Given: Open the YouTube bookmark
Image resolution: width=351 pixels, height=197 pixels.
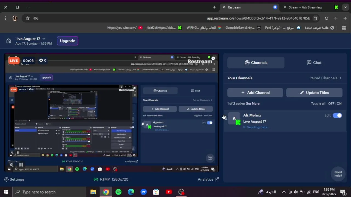Looking at the screenshot, I should tap(125, 28).
